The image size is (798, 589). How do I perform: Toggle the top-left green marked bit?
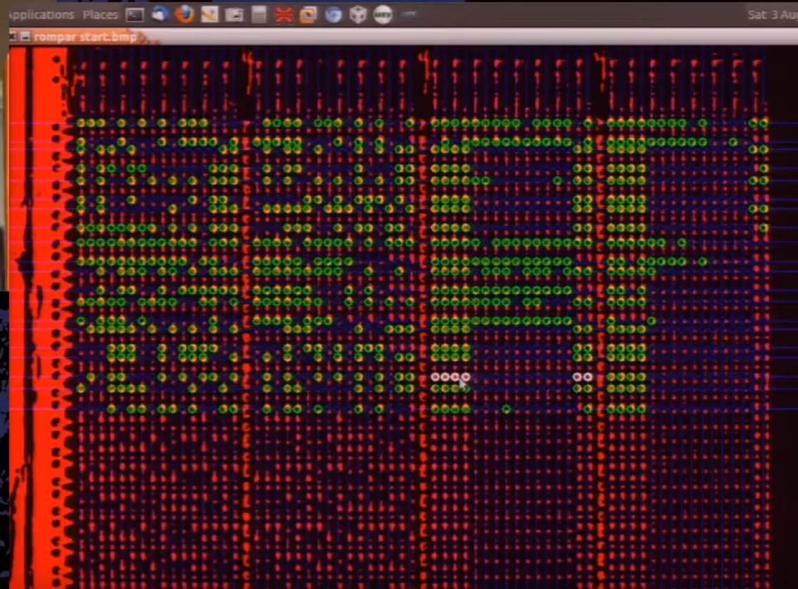tap(81, 122)
